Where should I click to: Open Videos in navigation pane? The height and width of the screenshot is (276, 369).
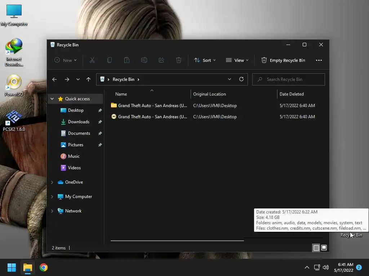(x=74, y=168)
